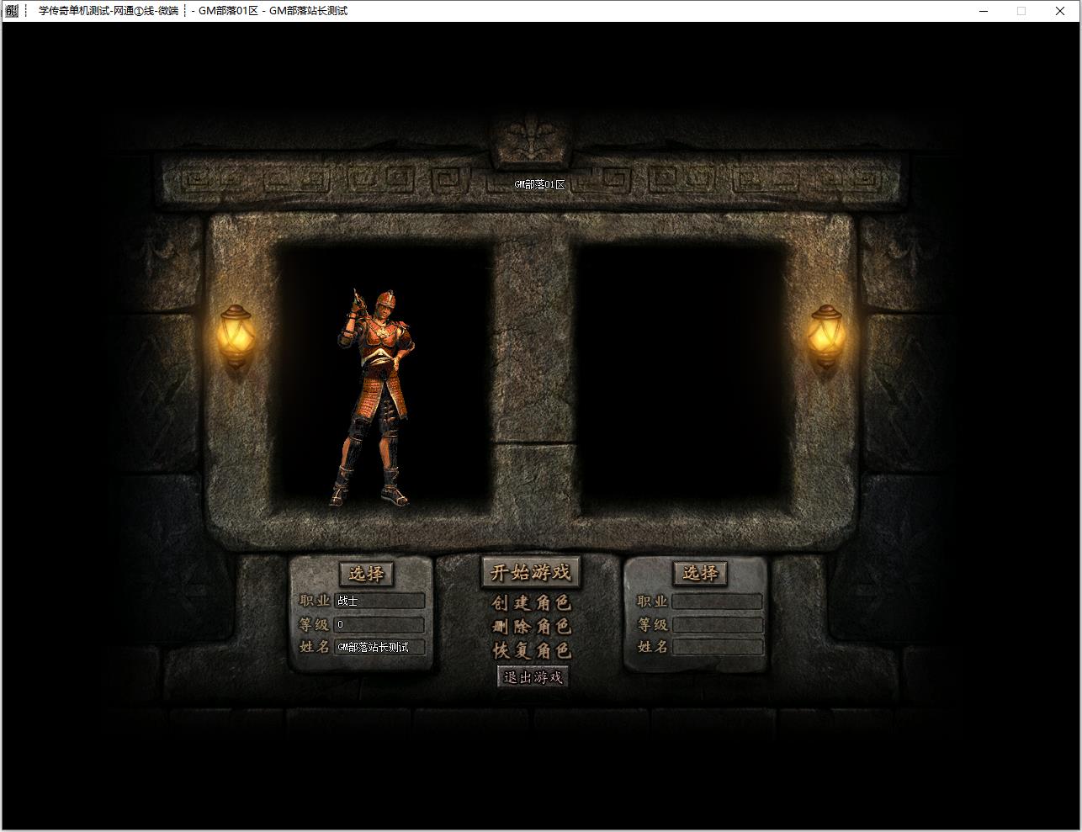This screenshot has height=832, width=1082.
Task: Click the 战士 profession field
Action: tap(379, 601)
